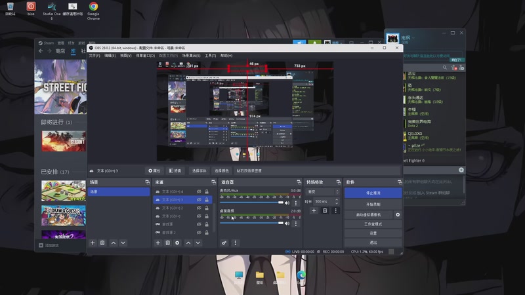Click the 工作室模式 studio mode button
The image size is (525, 295).
[x=373, y=224]
